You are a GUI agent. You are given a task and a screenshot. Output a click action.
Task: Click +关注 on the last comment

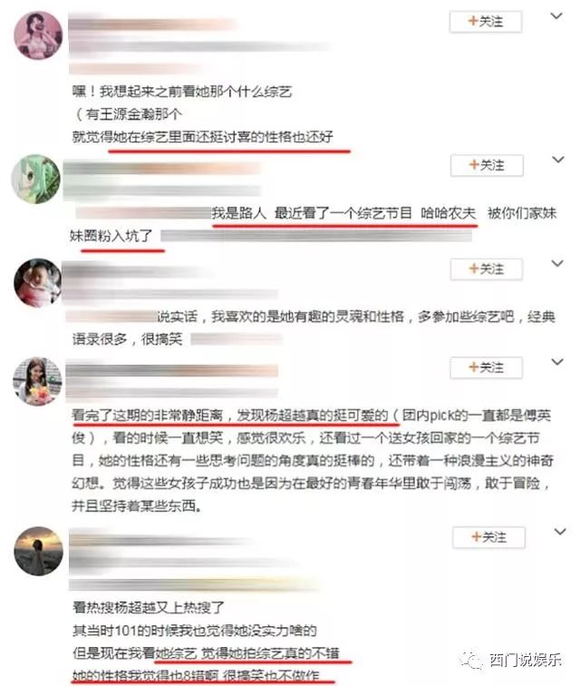(x=488, y=537)
